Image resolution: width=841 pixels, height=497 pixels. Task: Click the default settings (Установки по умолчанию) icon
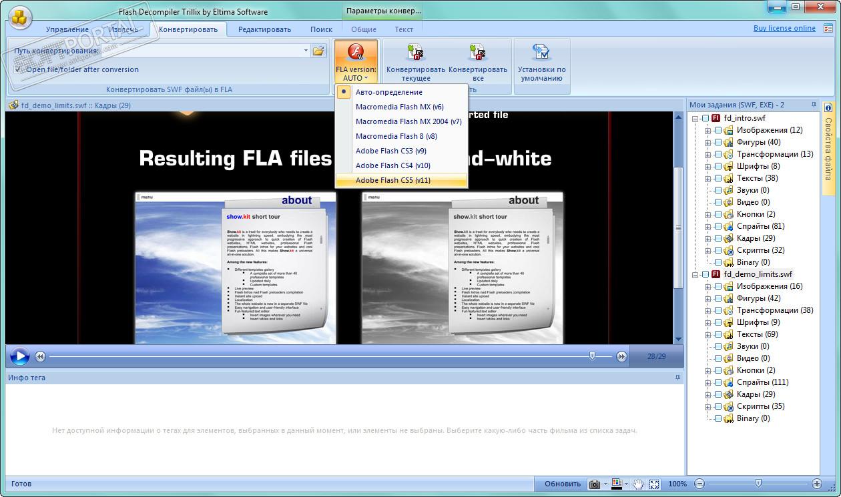[541, 53]
